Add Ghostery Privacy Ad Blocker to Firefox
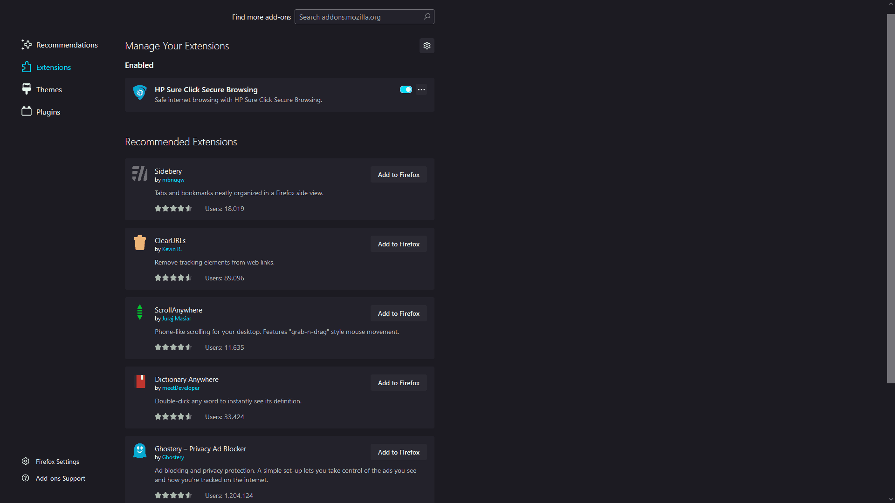The height and width of the screenshot is (503, 895). (399, 452)
